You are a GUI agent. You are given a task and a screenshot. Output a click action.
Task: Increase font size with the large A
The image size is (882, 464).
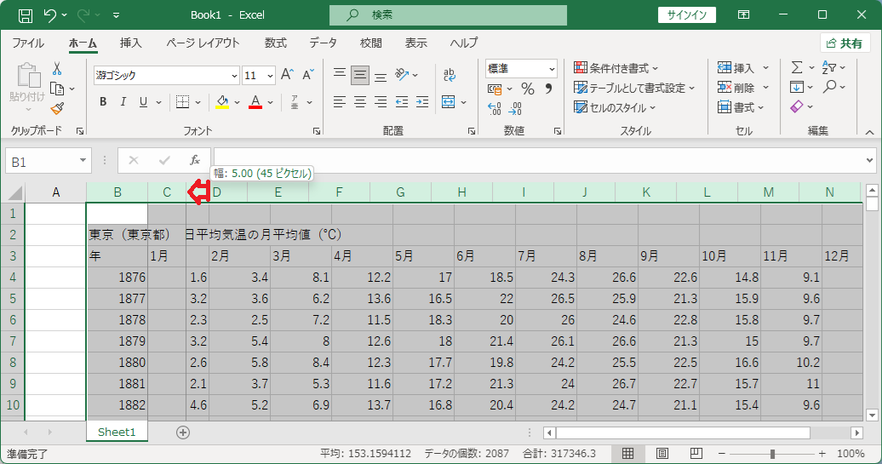click(287, 74)
